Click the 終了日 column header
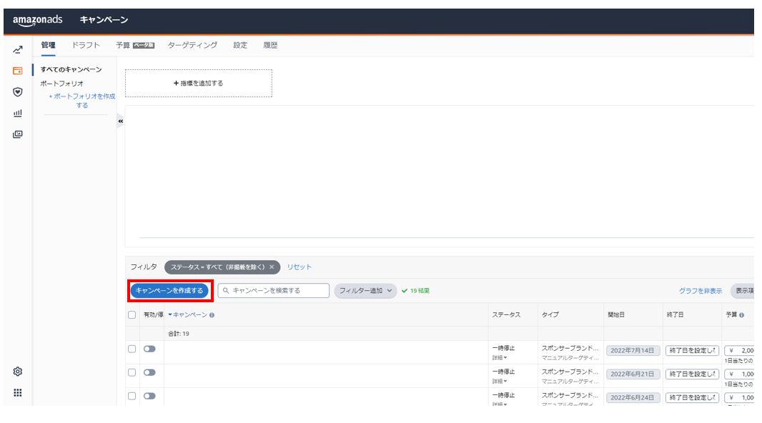 675,314
